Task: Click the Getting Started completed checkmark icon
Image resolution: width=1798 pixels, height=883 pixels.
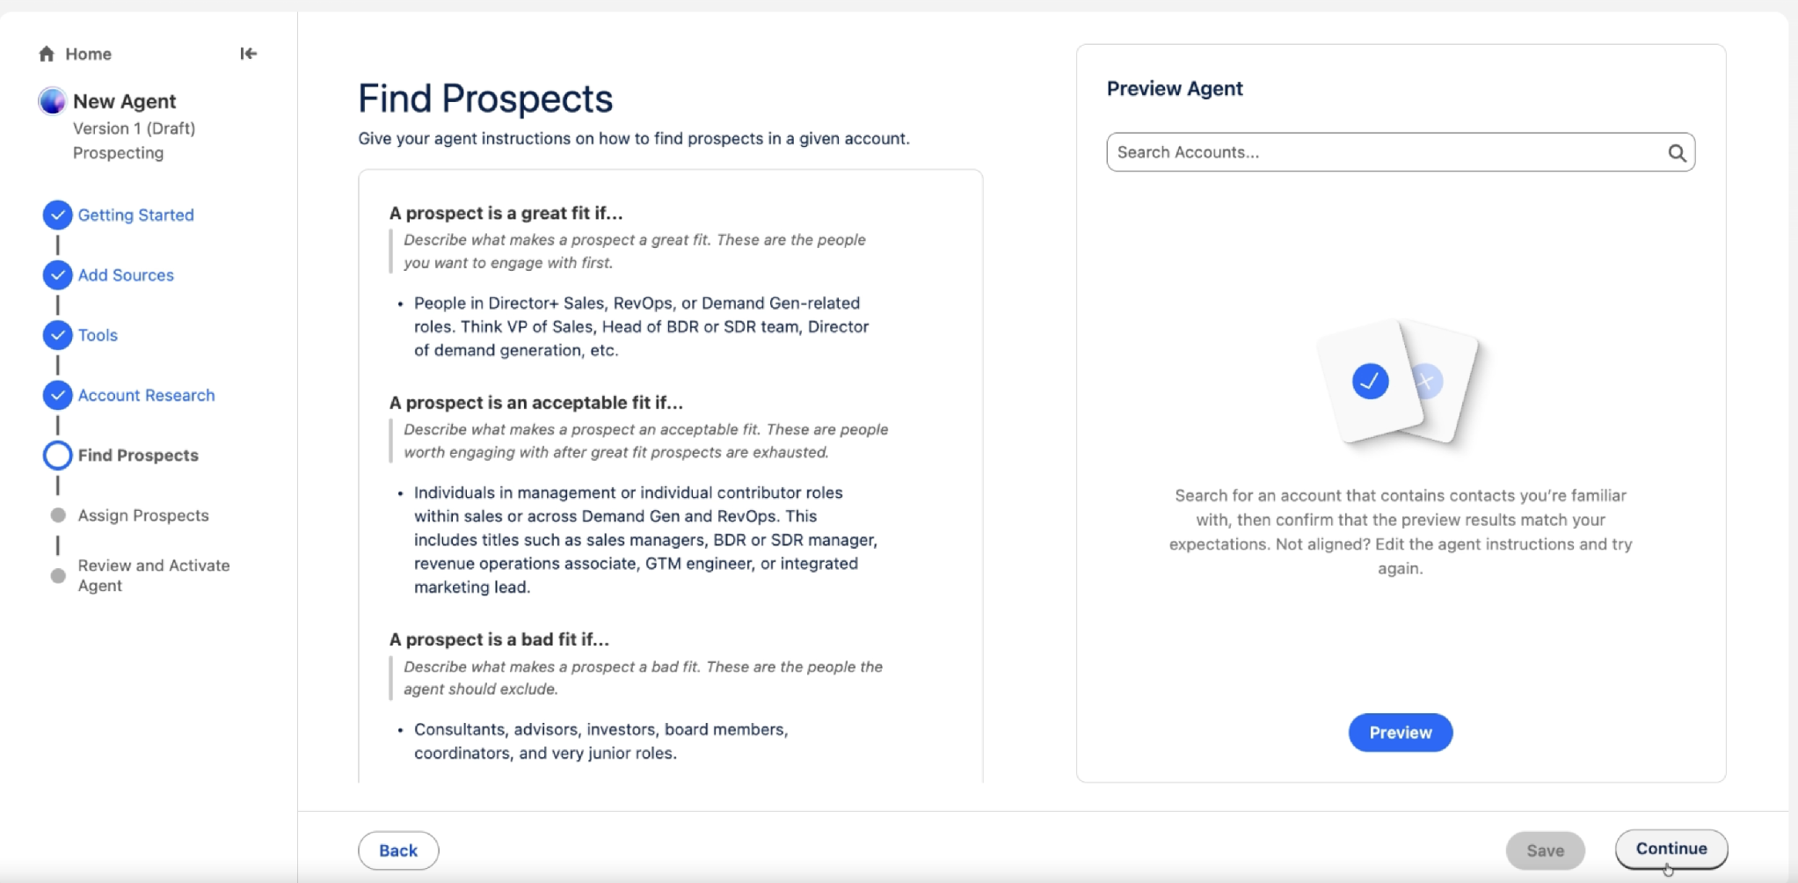Action: coord(57,215)
